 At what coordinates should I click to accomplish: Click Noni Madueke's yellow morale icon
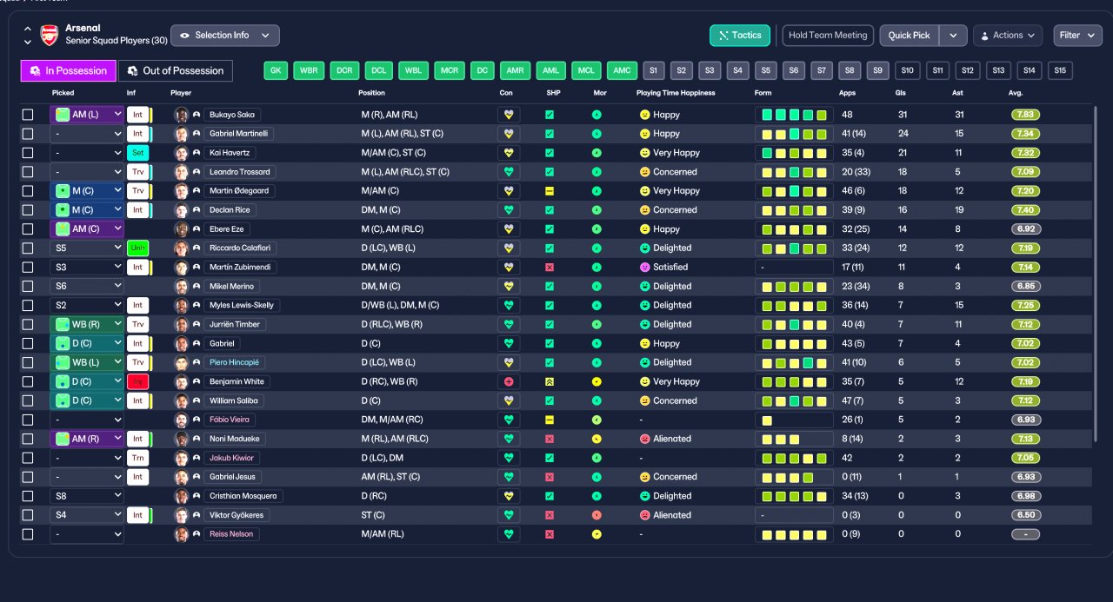coord(596,439)
